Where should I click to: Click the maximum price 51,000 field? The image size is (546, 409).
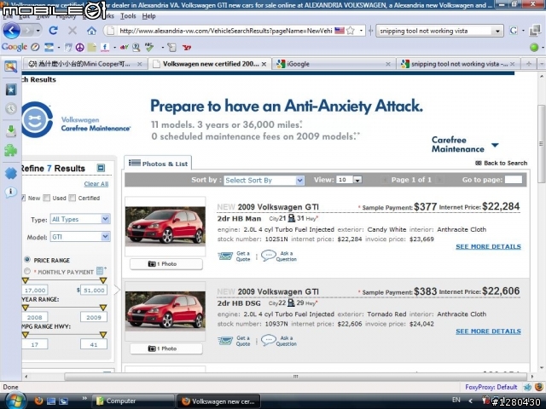click(x=94, y=290)
